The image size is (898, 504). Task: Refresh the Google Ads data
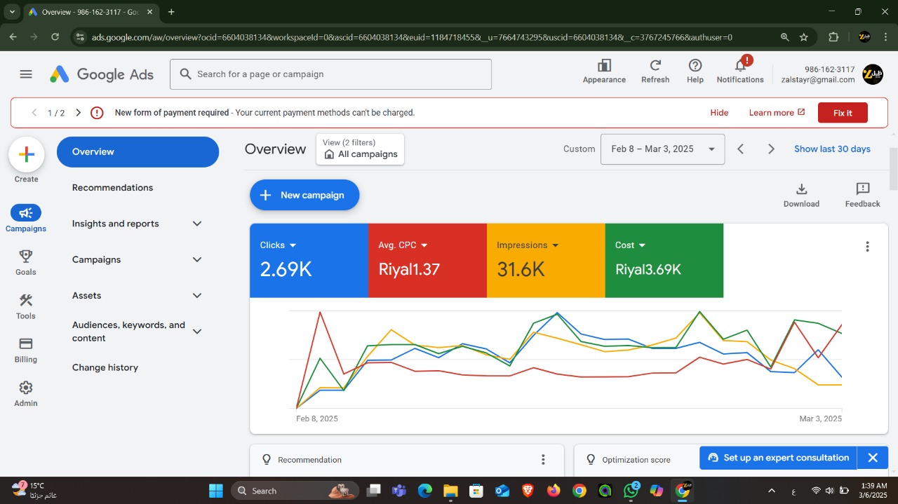pyautogui.click(x=655, y=67)
